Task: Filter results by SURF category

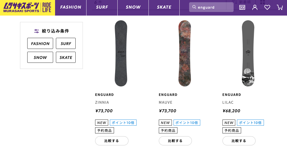Action: click(66, 44)
